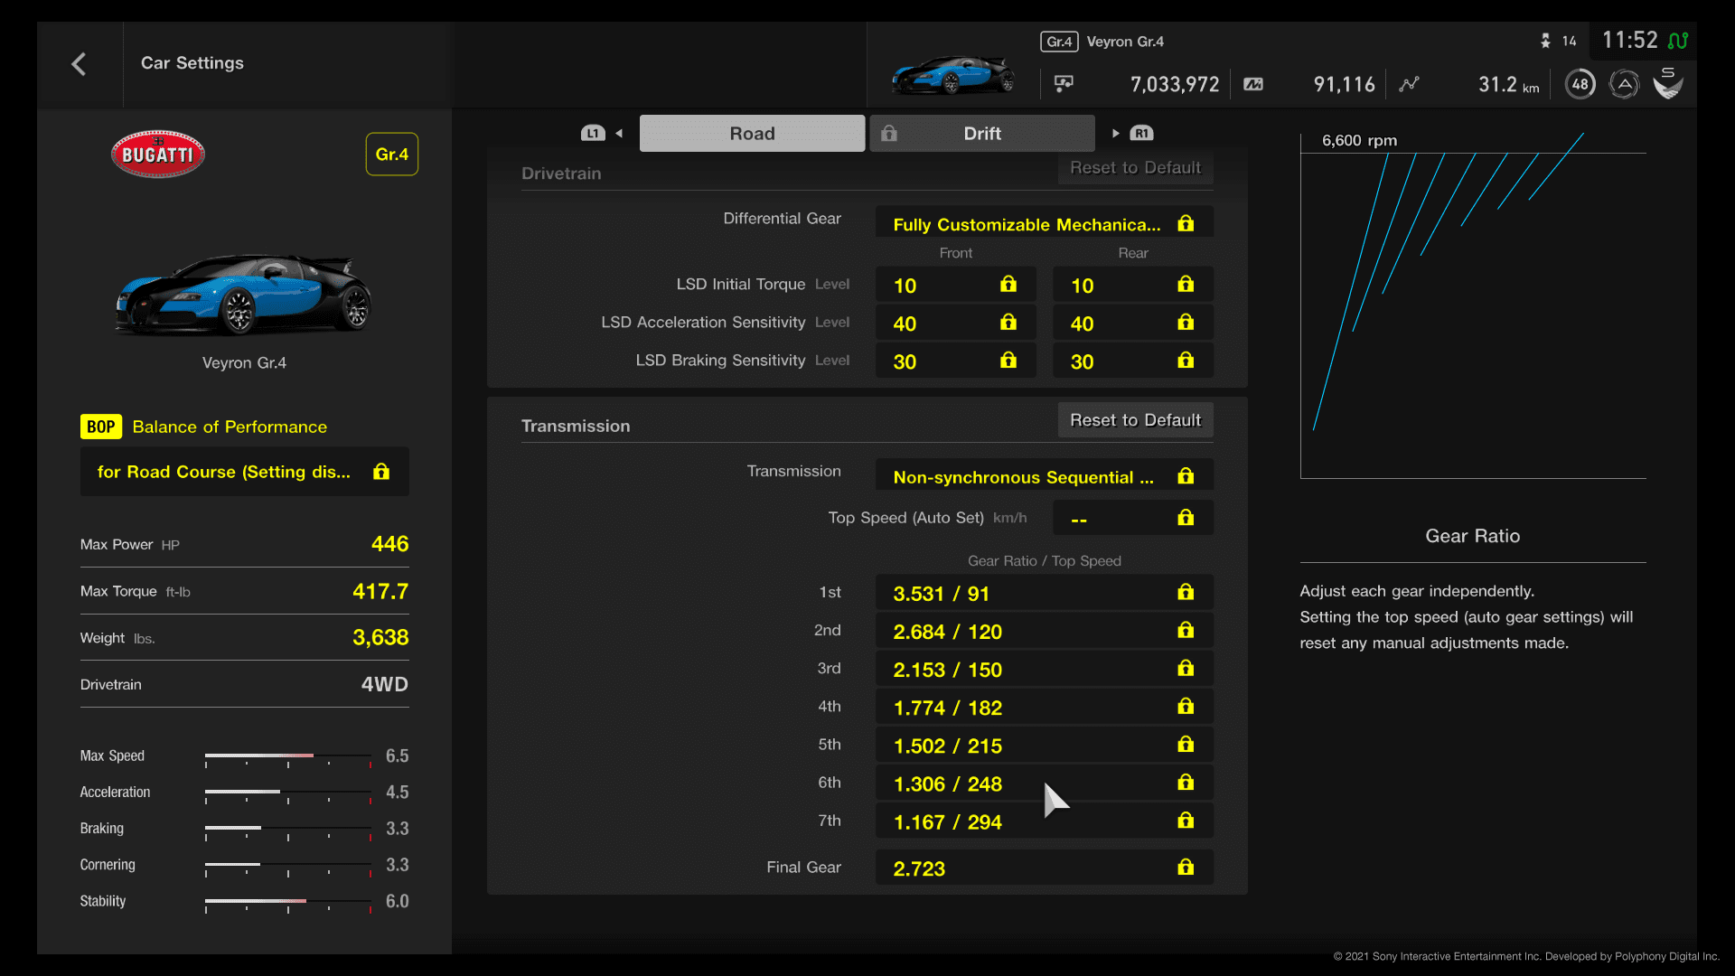1735x976 pixels.
Task: Click the yellow BOP badge
Action: coord(100,427)
